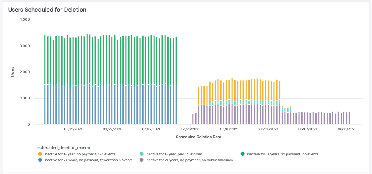This screenshot has width=372, height=174.
Task: Click the purple no public timelines swatch
Action: click(141, 160)
